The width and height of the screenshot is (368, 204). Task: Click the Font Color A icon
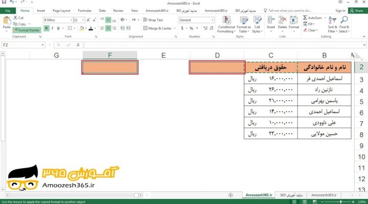91,28
